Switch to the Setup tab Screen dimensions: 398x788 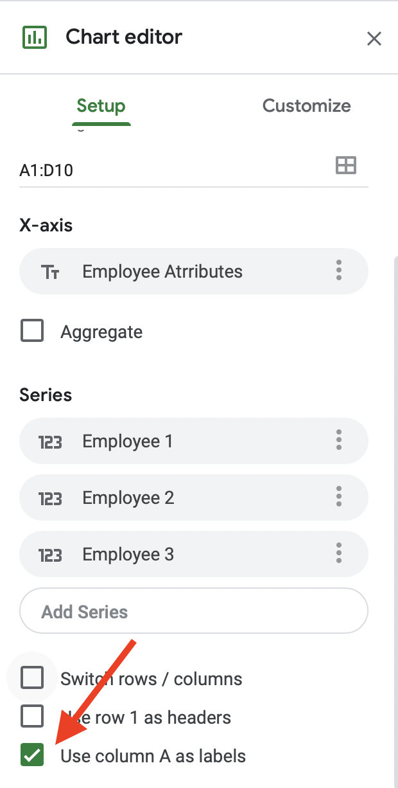point(101,106)
